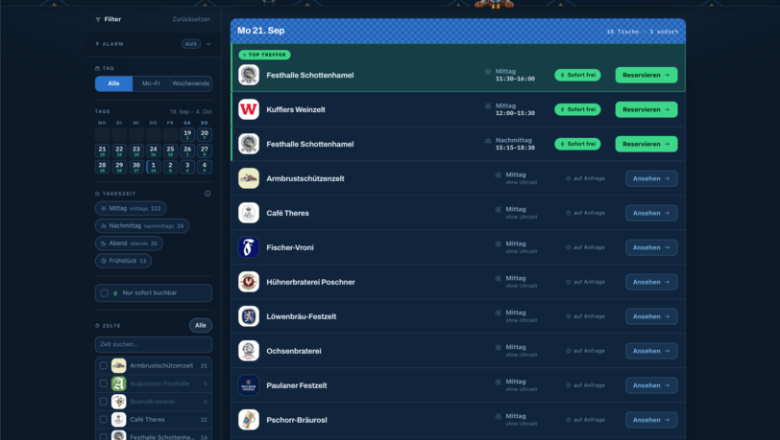Enable the Nur sofort buchbar checkbox
Viewport: 780px width, 440px height.
pos(105,293)
